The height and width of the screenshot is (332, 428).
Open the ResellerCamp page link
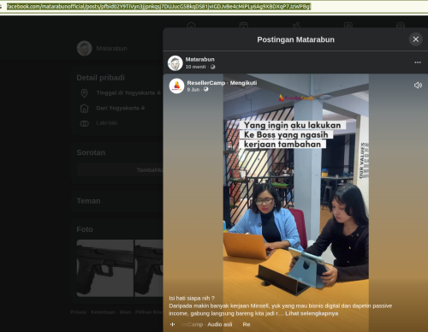coord(206,83)
